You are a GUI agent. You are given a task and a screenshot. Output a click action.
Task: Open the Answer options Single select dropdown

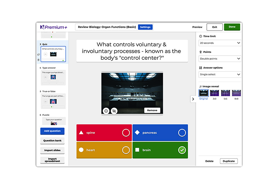click(x=220, y=74)
